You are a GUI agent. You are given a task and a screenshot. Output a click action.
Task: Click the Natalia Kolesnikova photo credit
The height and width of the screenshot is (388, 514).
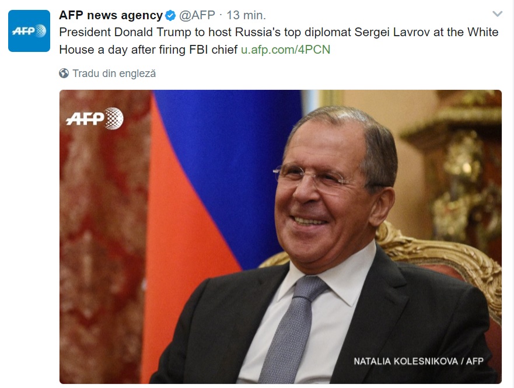pyautogui.click(x=418, y=361)
